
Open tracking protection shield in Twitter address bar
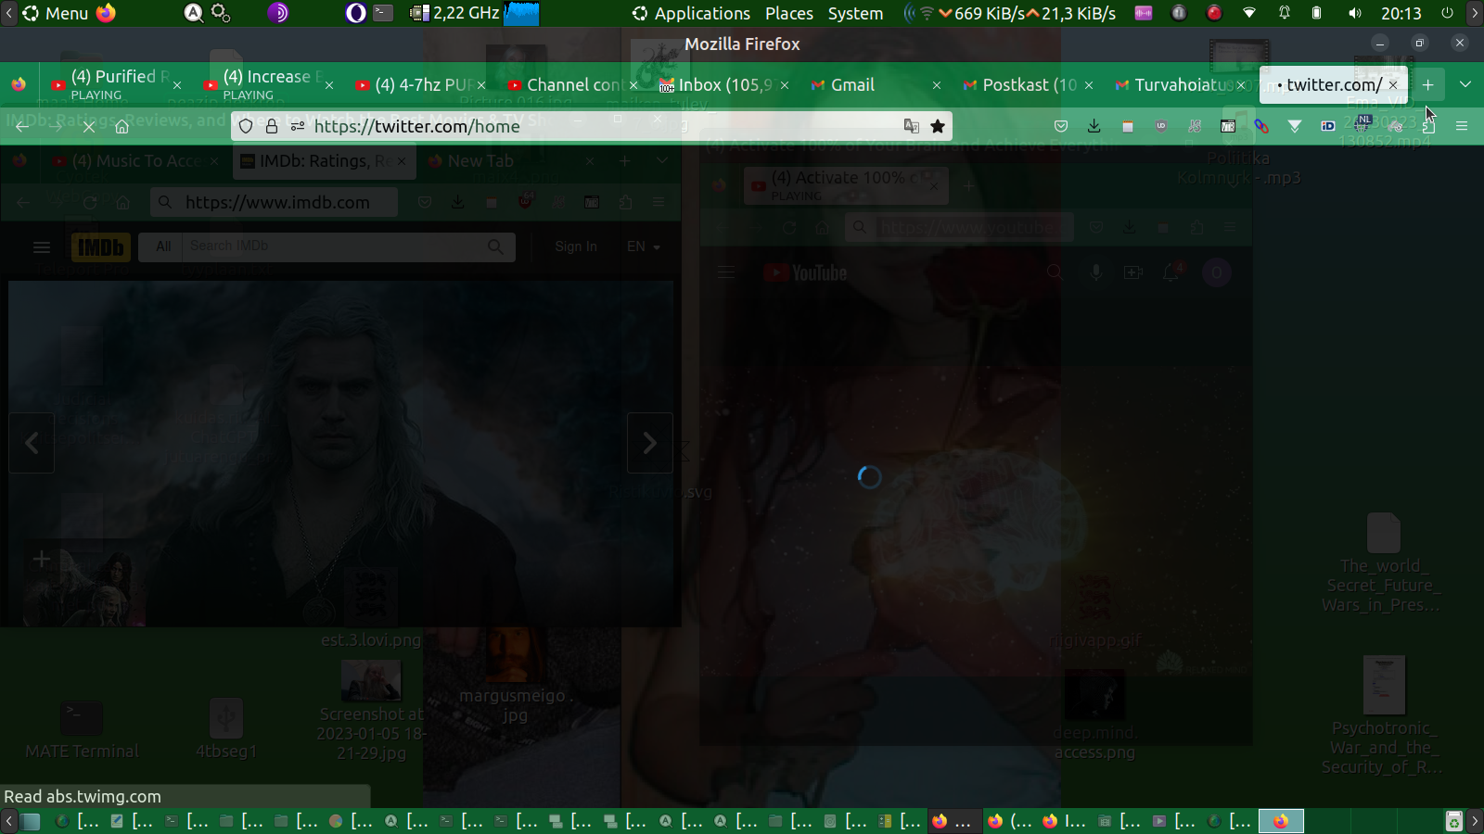tap(246, 126)
